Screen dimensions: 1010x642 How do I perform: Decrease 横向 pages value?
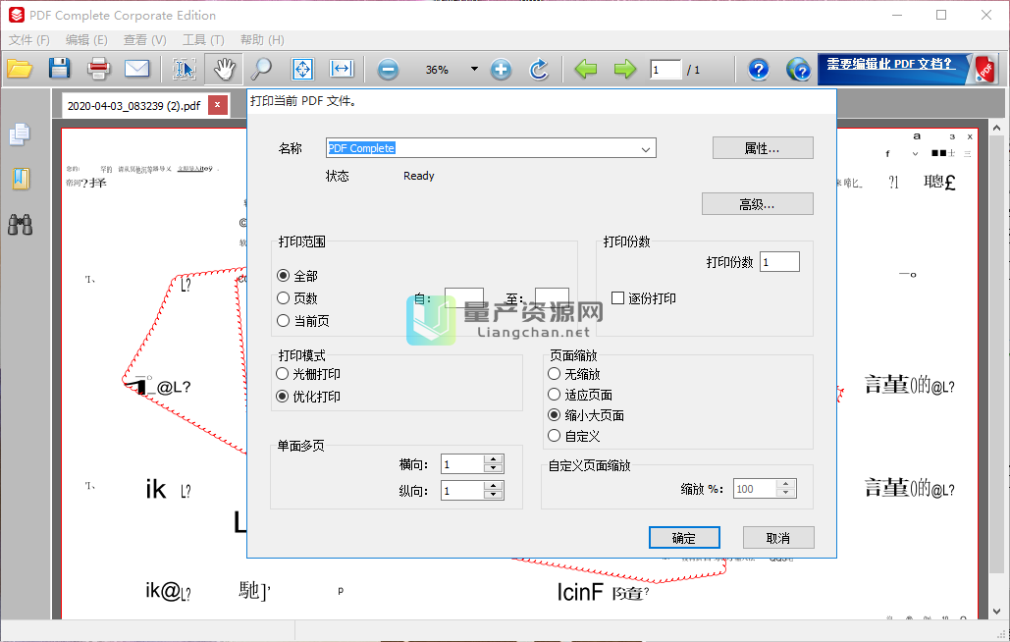pyautogui.click(x=494, y=468)
